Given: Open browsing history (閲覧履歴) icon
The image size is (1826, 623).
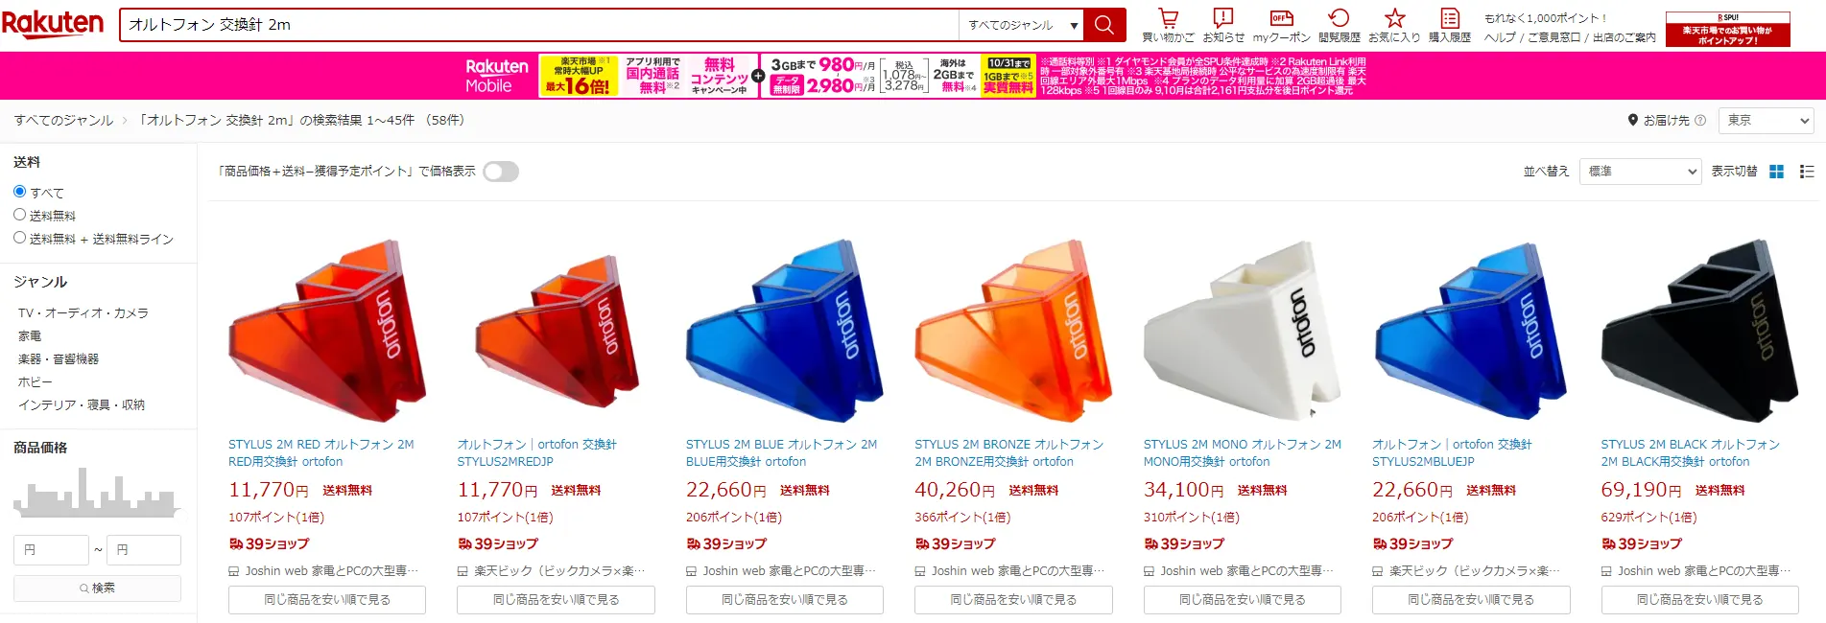Looking at the screenshot, I should pyautogui.click(x=1339, y=18).
